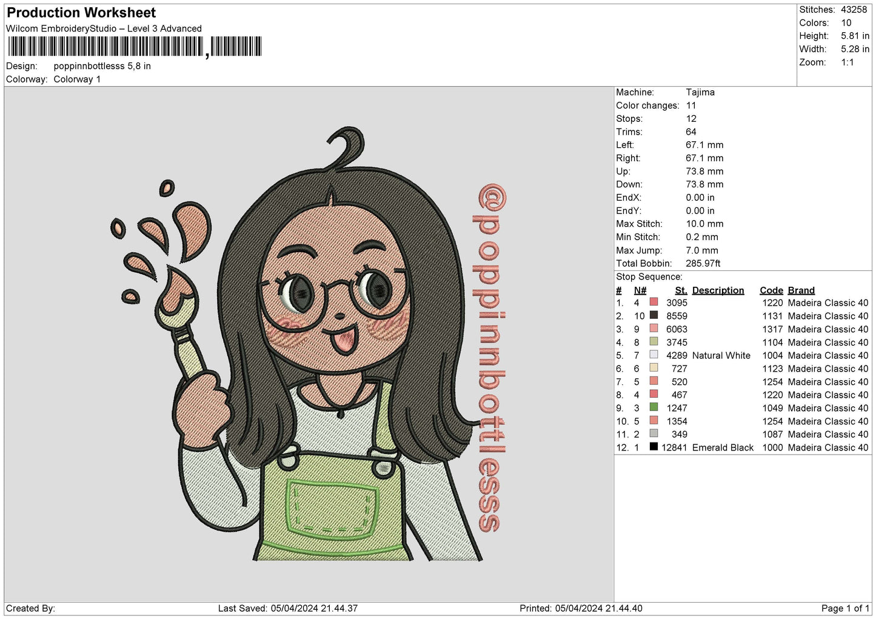Click stitch count '12841' in row 12
The height and width of the screenshot is (619, 876).
click(674, 447)
